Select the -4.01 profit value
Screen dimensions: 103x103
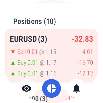click(x=87, y=52)
